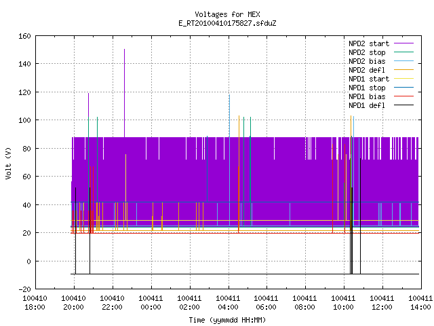This screenshot has height=326, width=434.
Task: Click the x-axis tick label 100410 20:00
Action: point(73,303)
